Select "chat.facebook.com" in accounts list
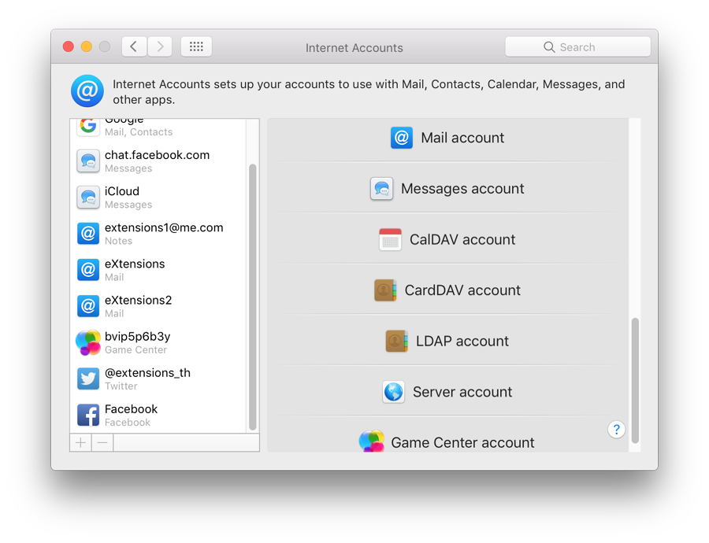The height and width of the screenshot is (543, 709). [x=158, y=161]
